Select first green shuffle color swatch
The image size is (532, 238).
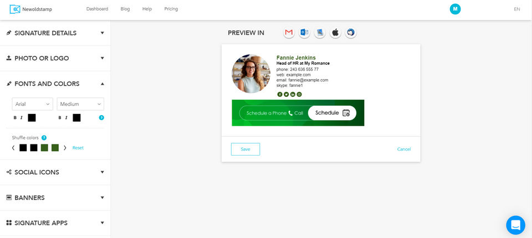tap(44, 148)
